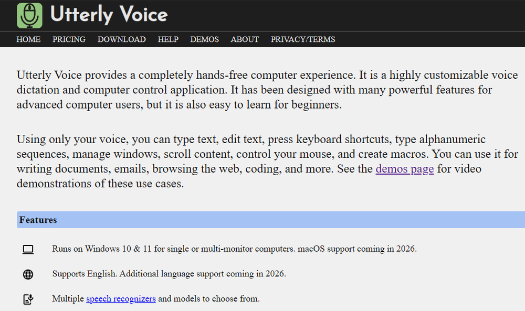525x311 pixels.
Task: Click the paragraph starting 'Using only your voice'
Action: tap(267, 161)
